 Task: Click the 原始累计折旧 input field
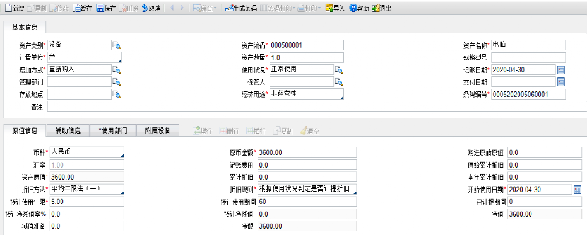click(545, 165)
